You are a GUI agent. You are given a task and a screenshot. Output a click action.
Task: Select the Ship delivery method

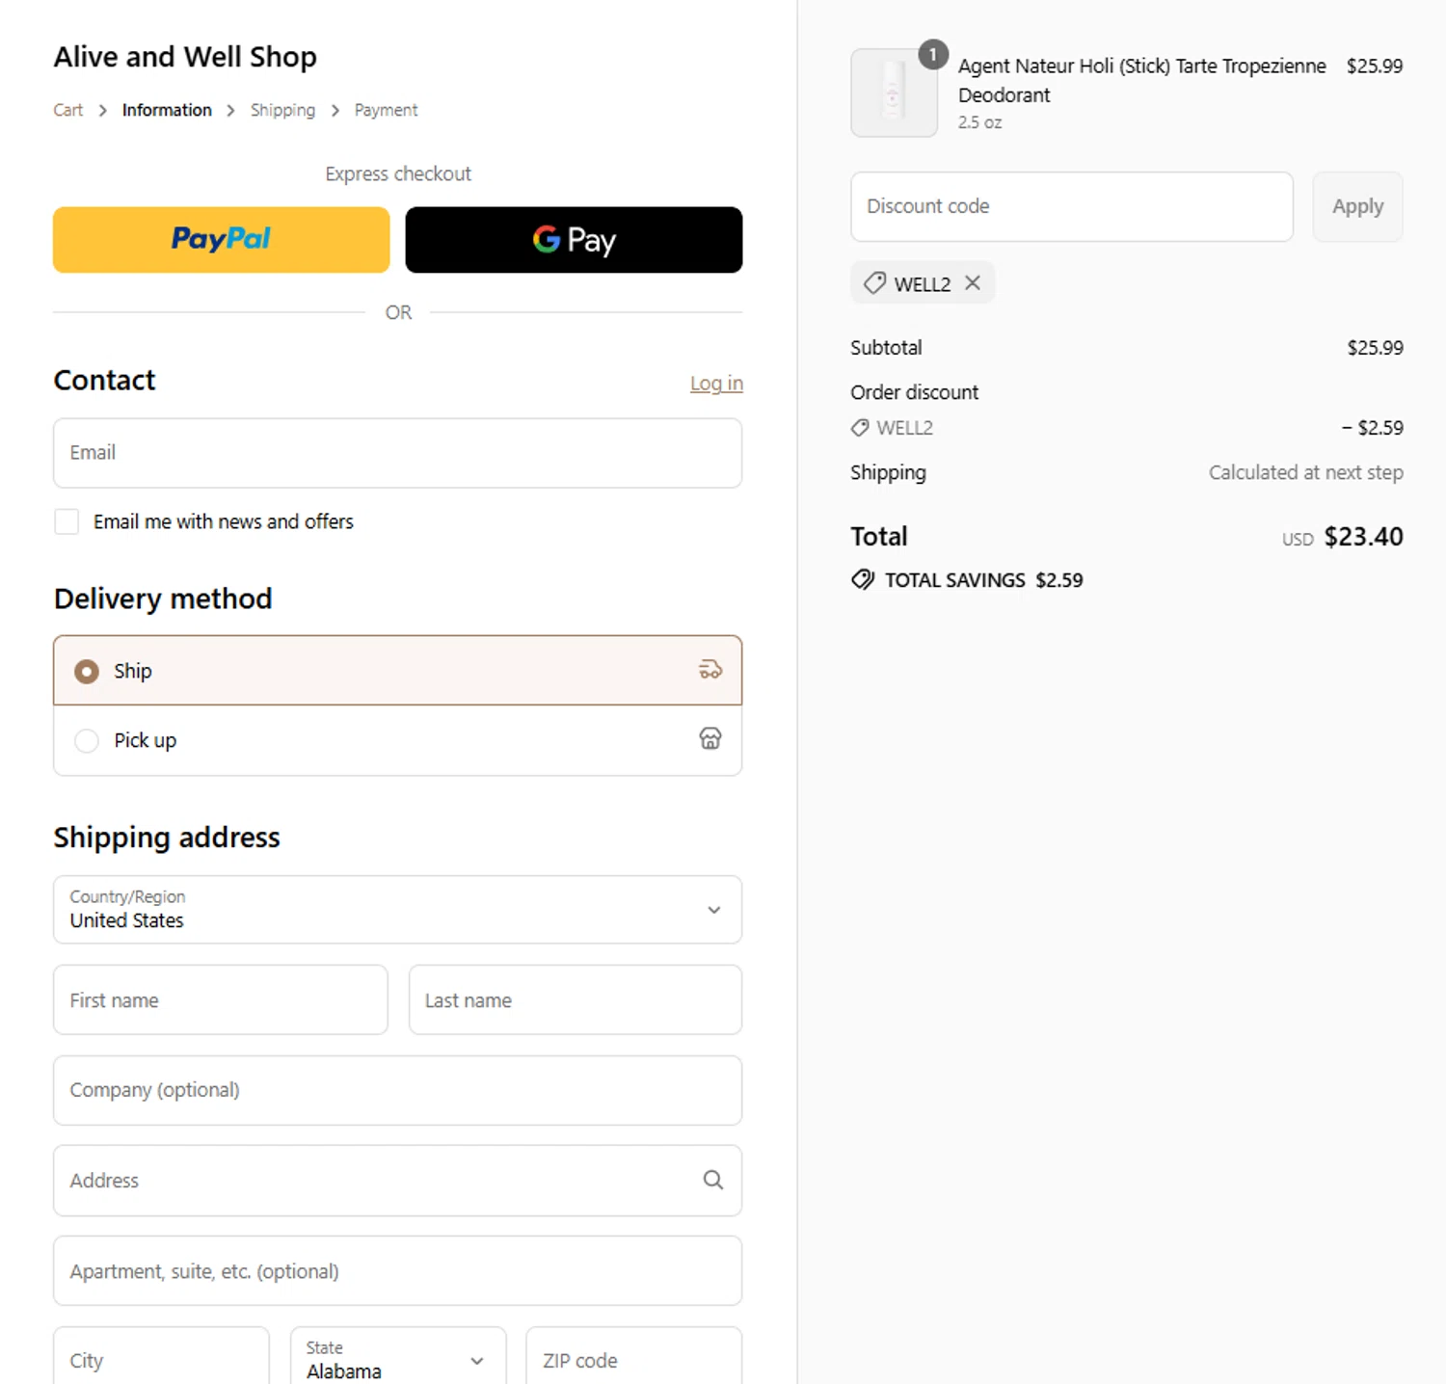point(397,671)
